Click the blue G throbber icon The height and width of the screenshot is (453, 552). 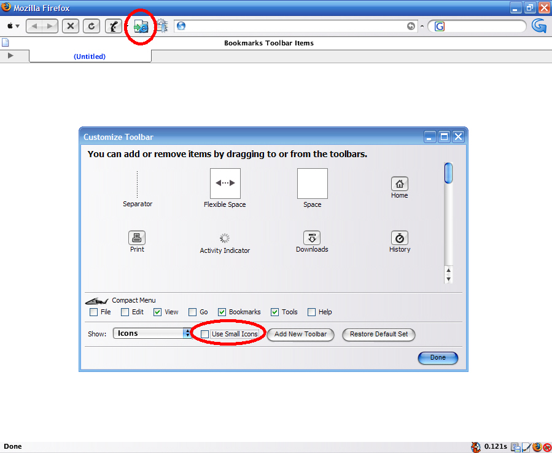pyautogui.click(x=539, y=26)
